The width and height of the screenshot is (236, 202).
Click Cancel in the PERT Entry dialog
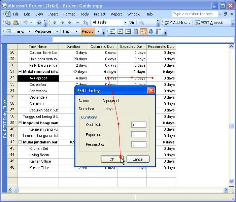click(138, 159)
